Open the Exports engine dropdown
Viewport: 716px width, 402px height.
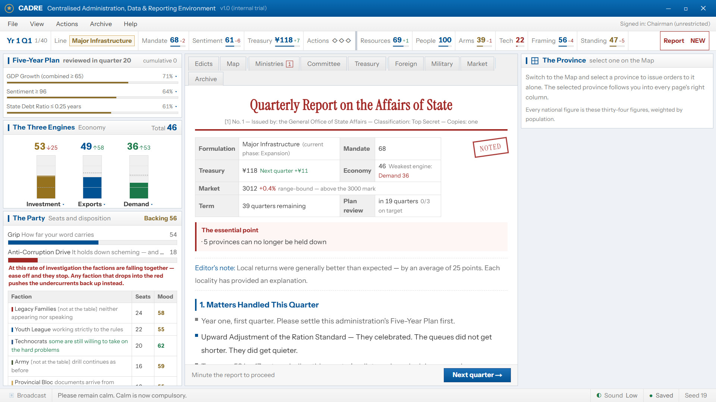point(92,204)
